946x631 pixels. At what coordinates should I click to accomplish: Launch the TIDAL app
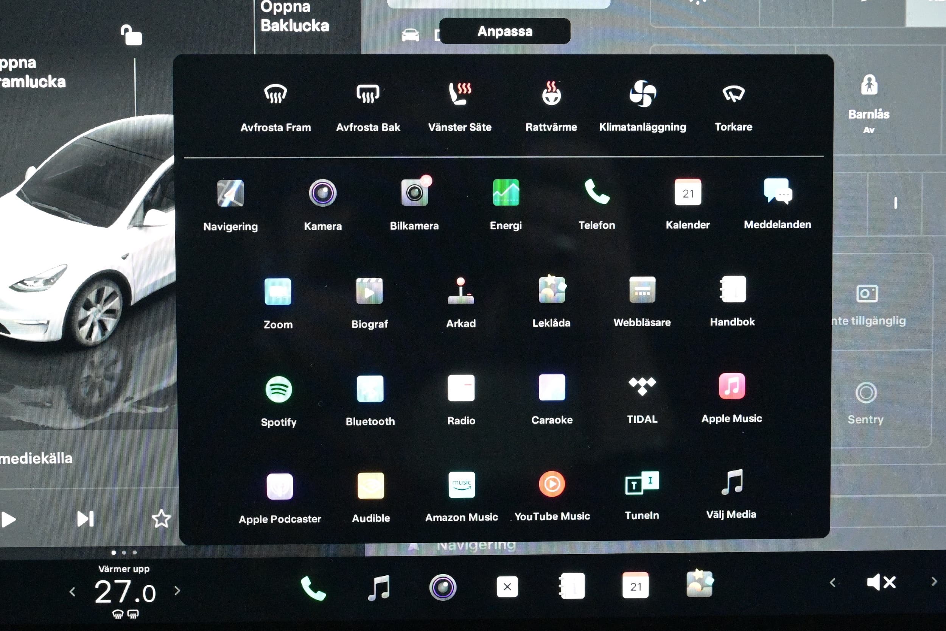[x=642, y=387]
